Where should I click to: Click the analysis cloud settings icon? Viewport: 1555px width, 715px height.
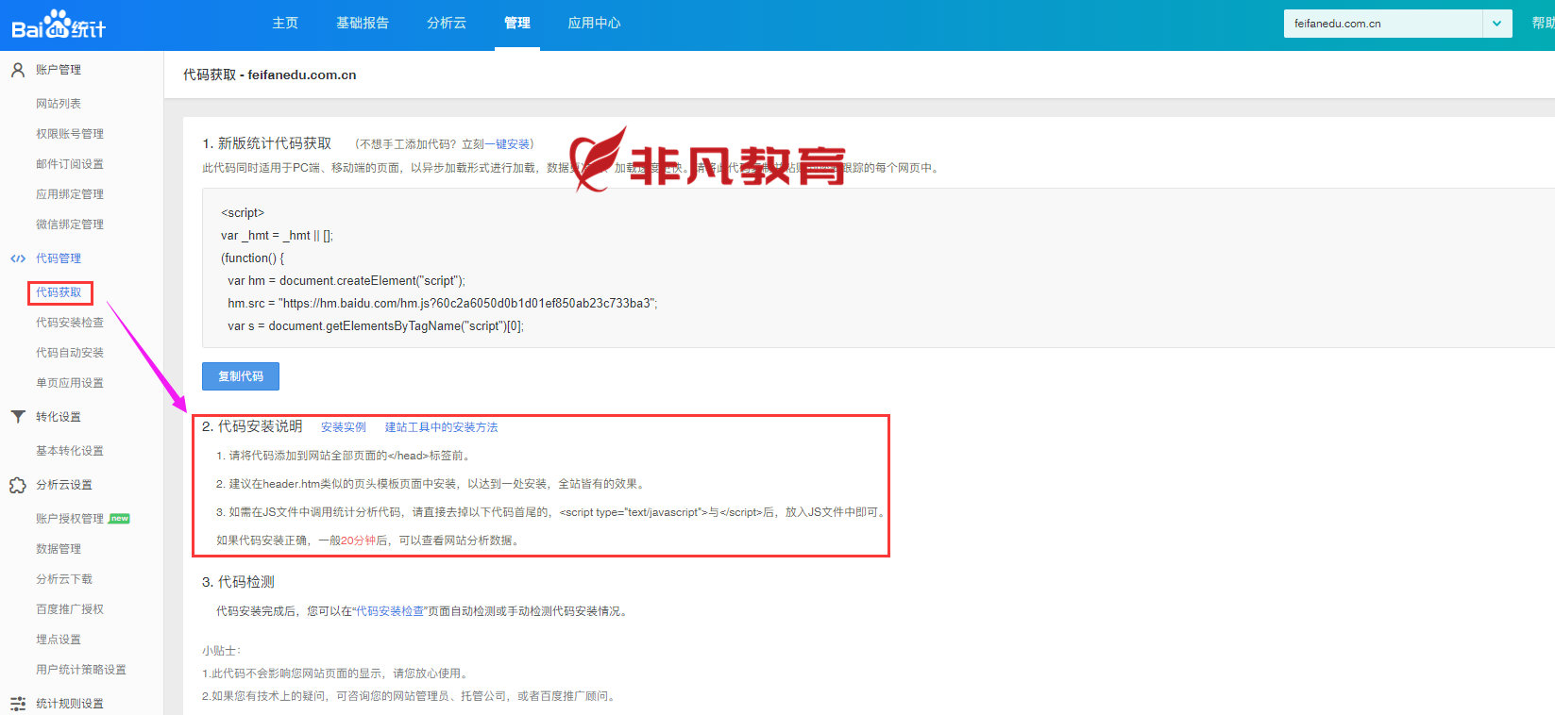17,485
